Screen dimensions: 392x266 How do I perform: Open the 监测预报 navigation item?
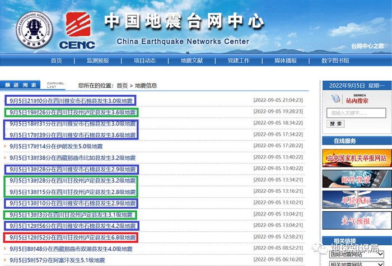click(98, 60)
